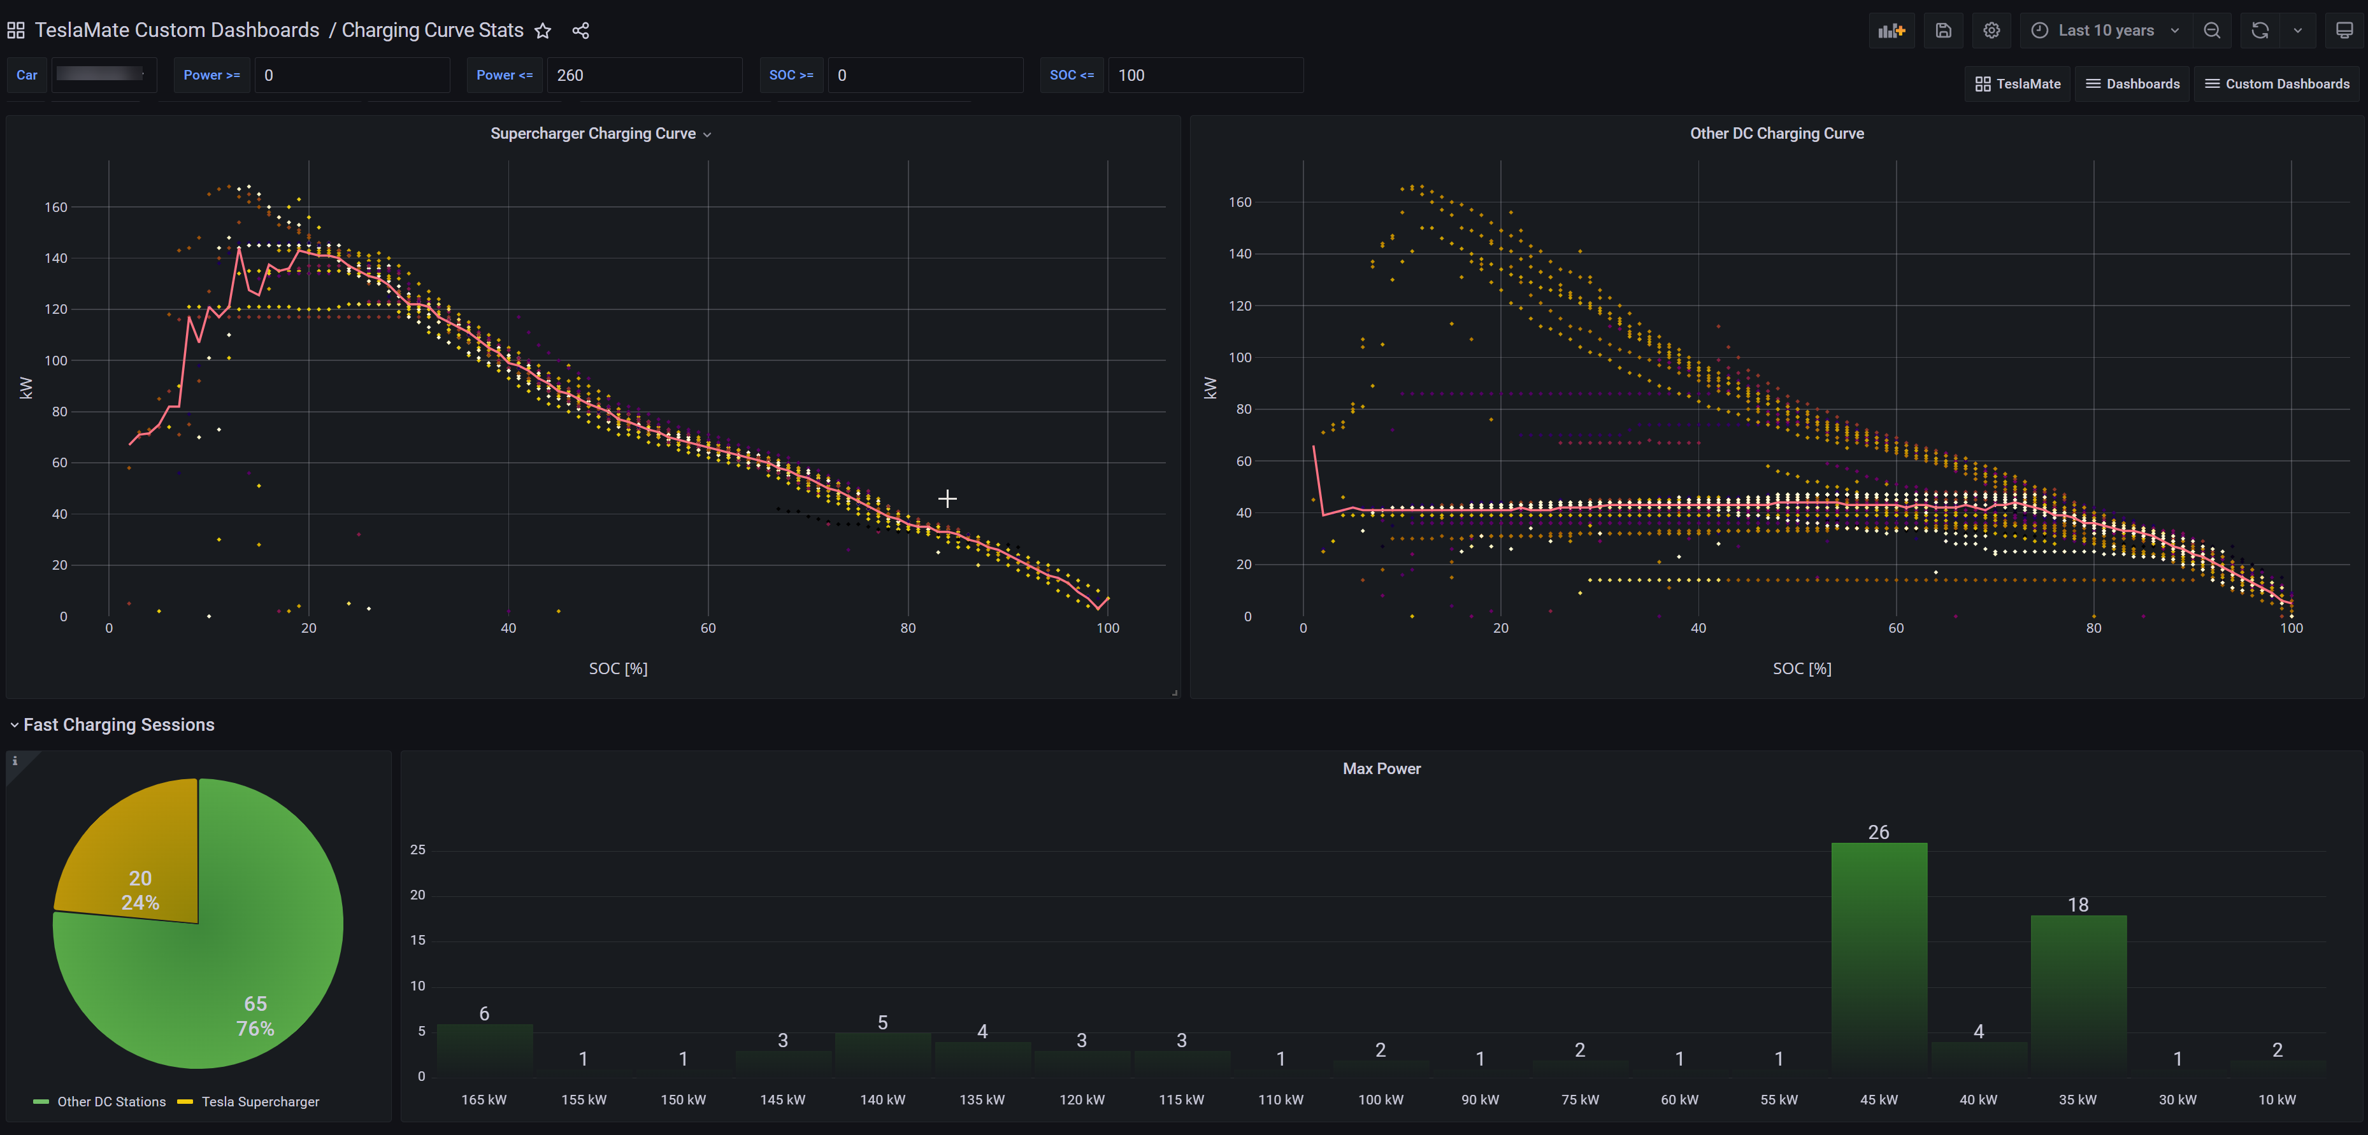Open the panel info corner icon
2368x1135 pixels.
[x=15, y=760]
